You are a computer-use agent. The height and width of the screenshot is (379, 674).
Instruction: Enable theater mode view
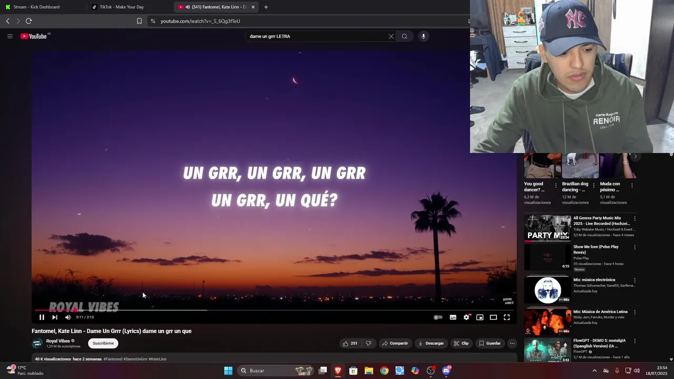tap(493, 317)
